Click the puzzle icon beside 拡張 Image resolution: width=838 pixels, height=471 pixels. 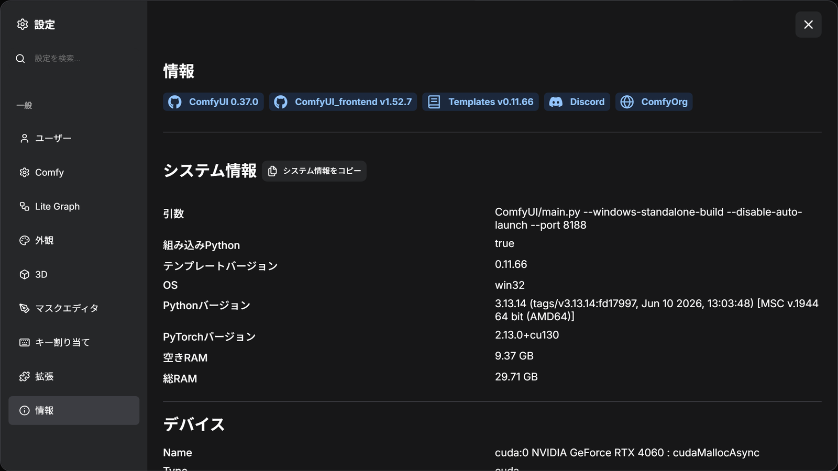tap(25, 376)
